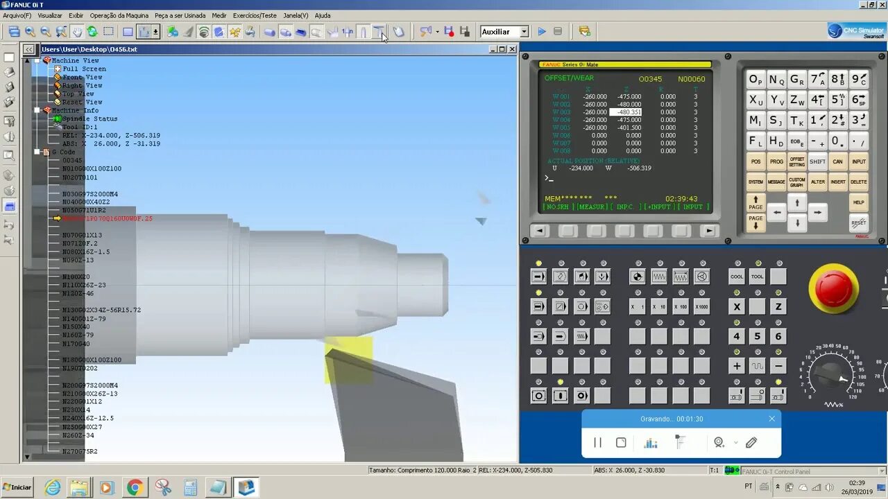Image resolution: width=888 pixels, height=499 pixels.
Task: Click the yellow window icon at toolbar end
Action: point(585,32)
